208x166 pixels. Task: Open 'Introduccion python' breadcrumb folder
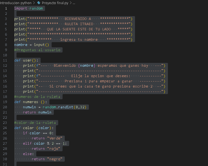(16, 3)
